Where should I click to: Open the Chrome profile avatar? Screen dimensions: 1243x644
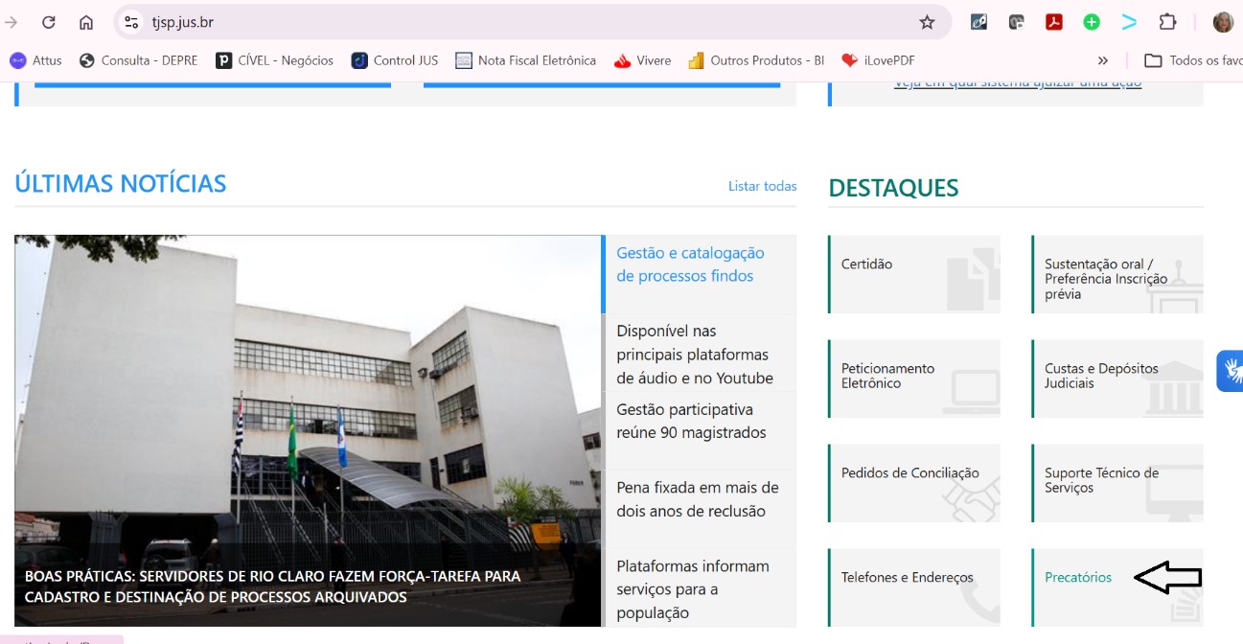point(1223,22)
